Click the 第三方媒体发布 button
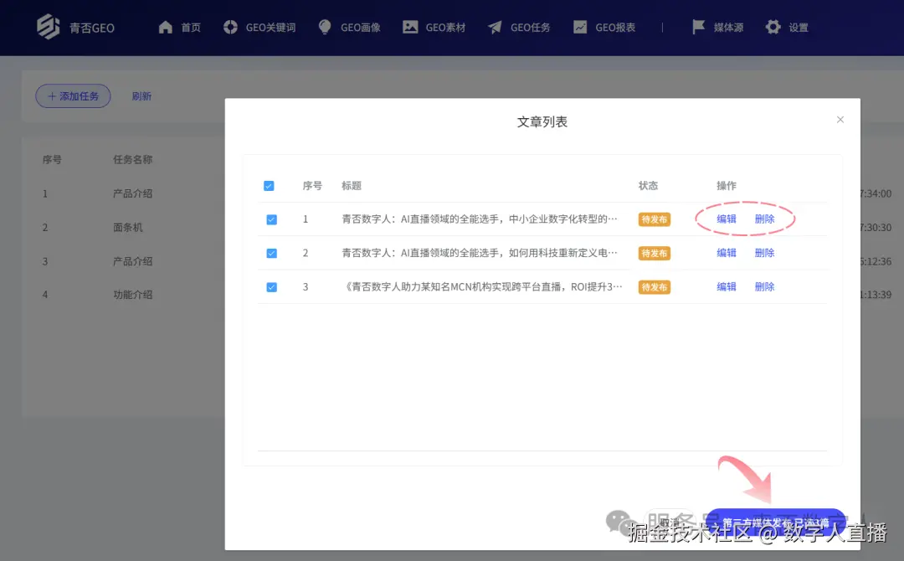 click(x=775, y=522)
